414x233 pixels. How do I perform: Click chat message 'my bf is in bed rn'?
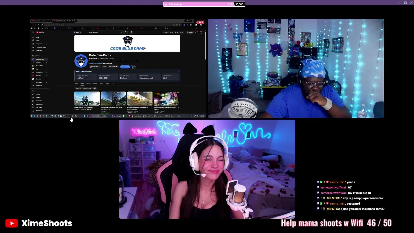[x=359, y=193]
